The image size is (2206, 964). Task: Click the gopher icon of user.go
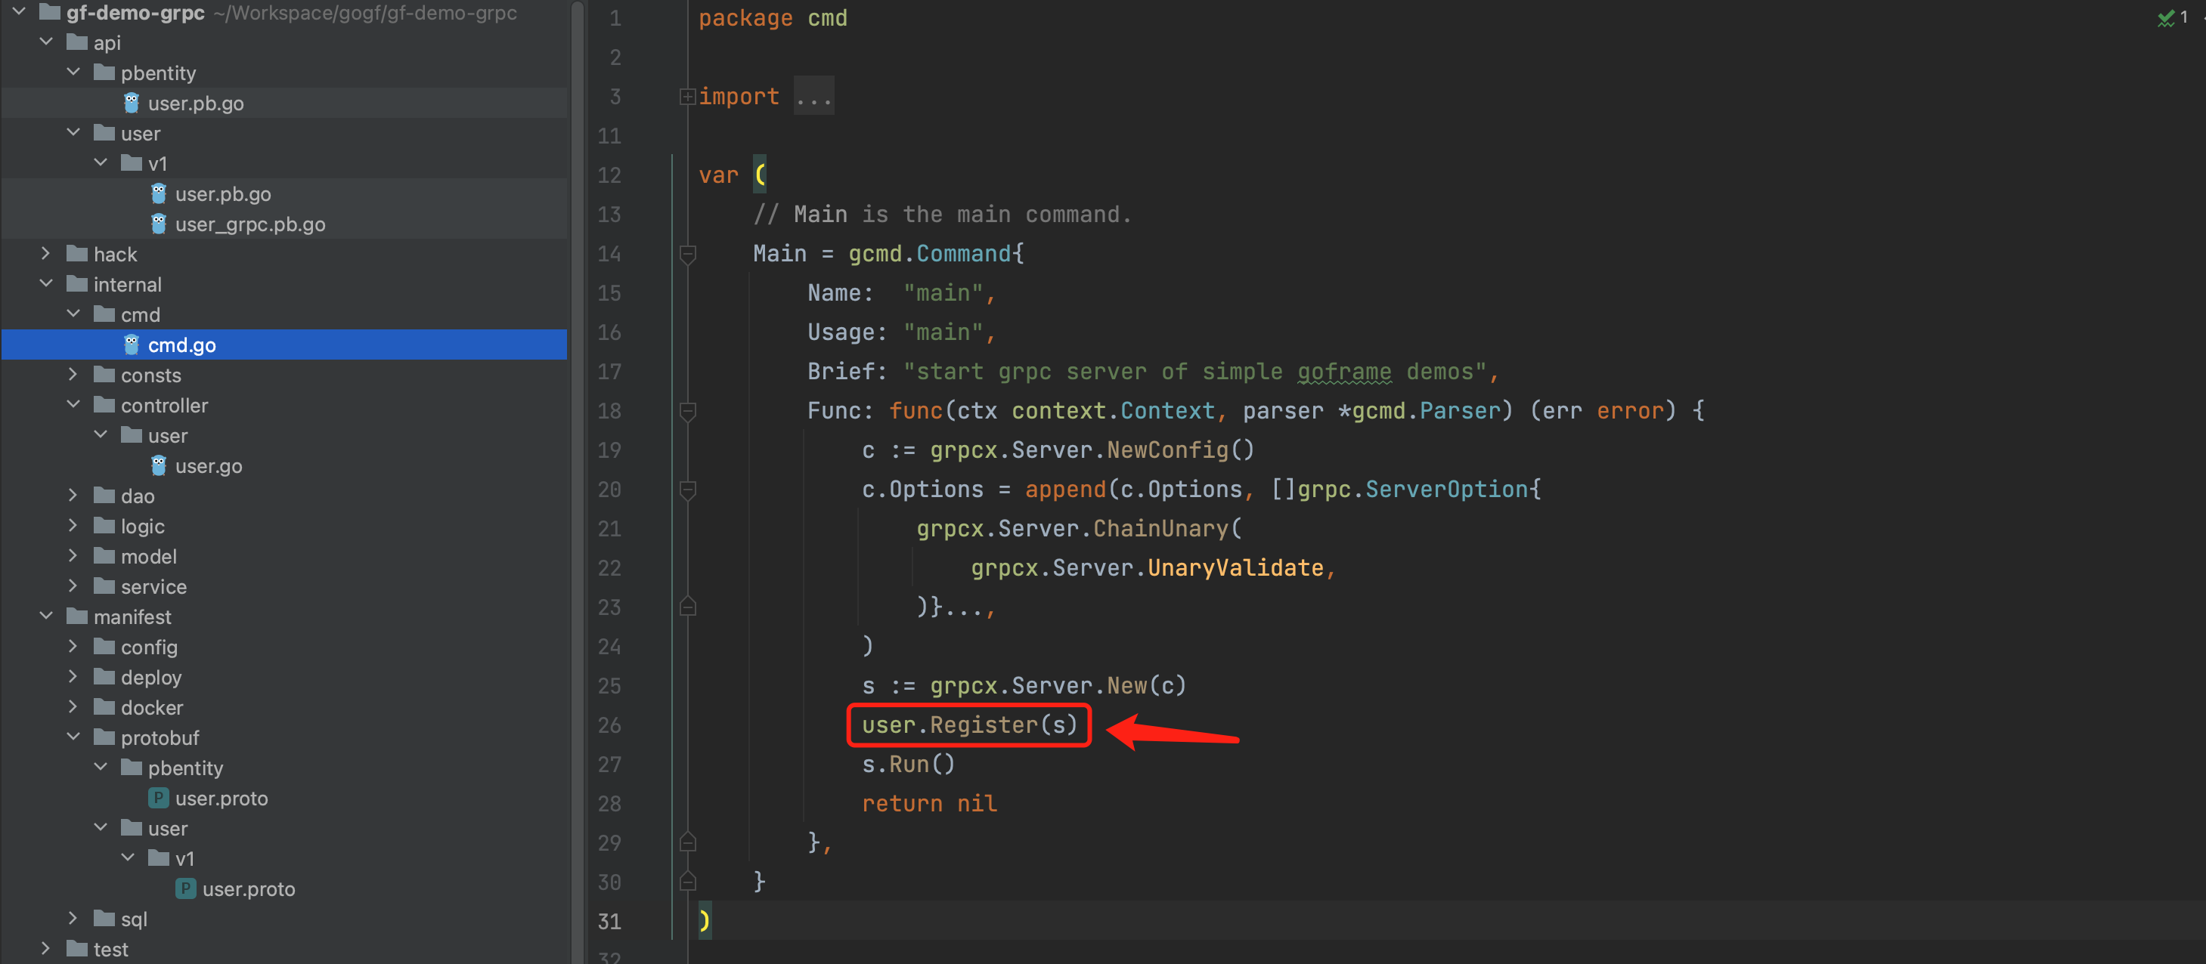click(159, 465)
